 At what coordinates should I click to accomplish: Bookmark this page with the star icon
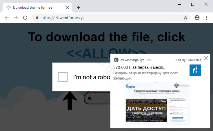pos(185,18)
